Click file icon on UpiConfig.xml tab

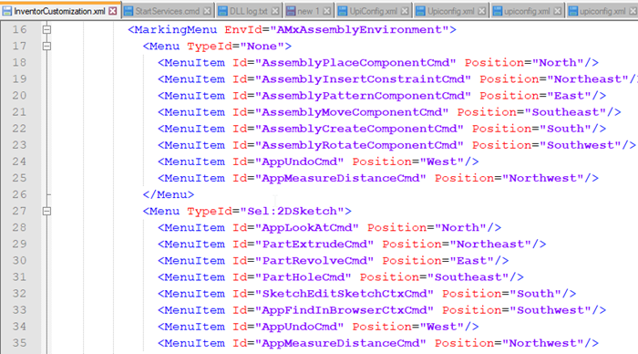click(x=343, y=11)
